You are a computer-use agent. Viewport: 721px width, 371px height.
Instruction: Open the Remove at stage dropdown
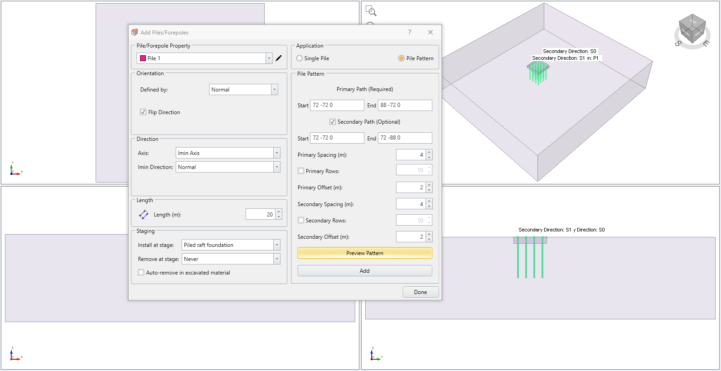pyautogui.click(x=277, y=259)
